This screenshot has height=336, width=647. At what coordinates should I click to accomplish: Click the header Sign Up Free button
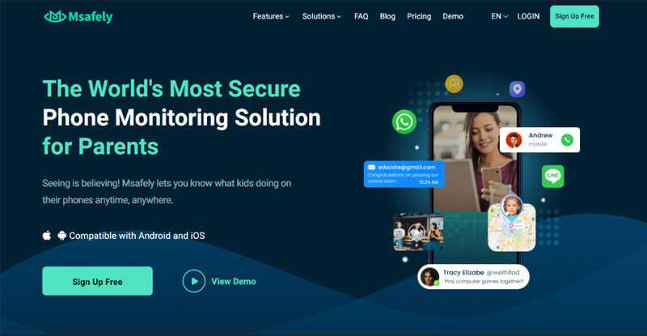pos(574,16)
